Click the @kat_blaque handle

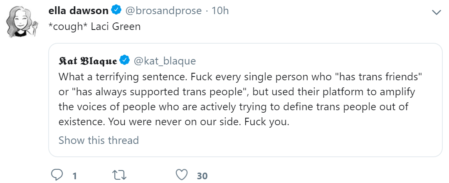163,61
